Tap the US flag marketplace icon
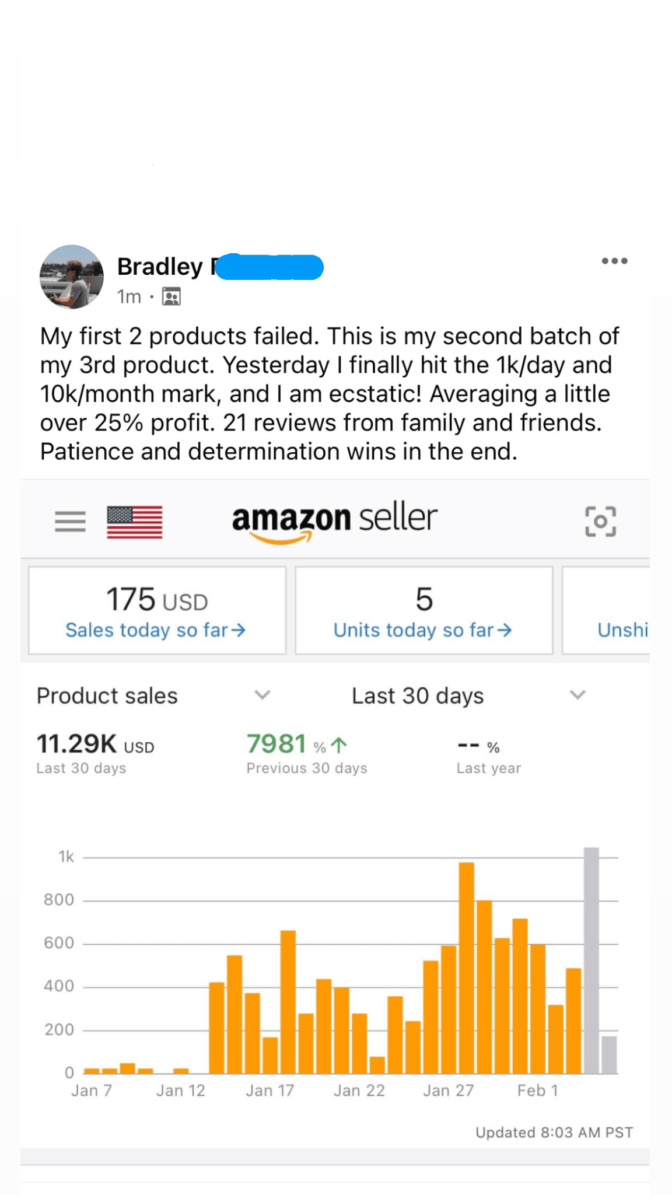672x1195 pixels. 135,522
